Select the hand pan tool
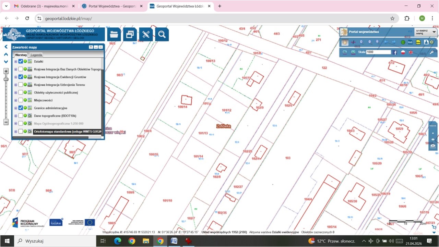The height and width of the screenshot is (247, 439). [x=345, y=42]
